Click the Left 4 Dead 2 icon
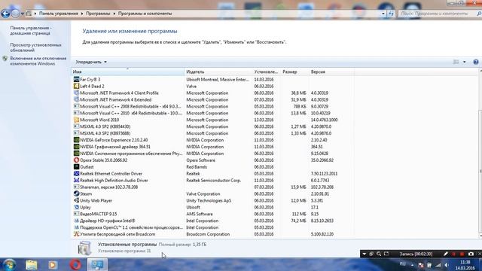The height and width of the screenshot is (271, 482). (76, 86)
